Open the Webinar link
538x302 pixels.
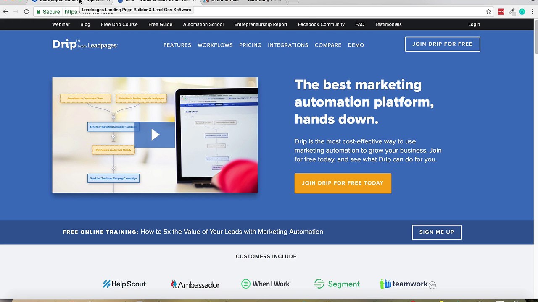[x=61, y=24]
